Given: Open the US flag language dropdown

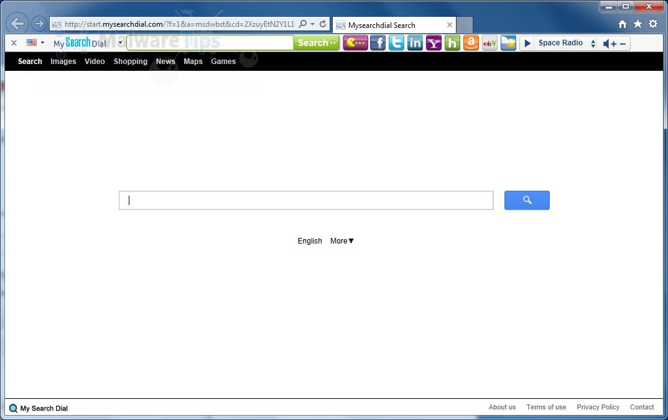Looking at the screenshot, I should [x=35, y=42].
